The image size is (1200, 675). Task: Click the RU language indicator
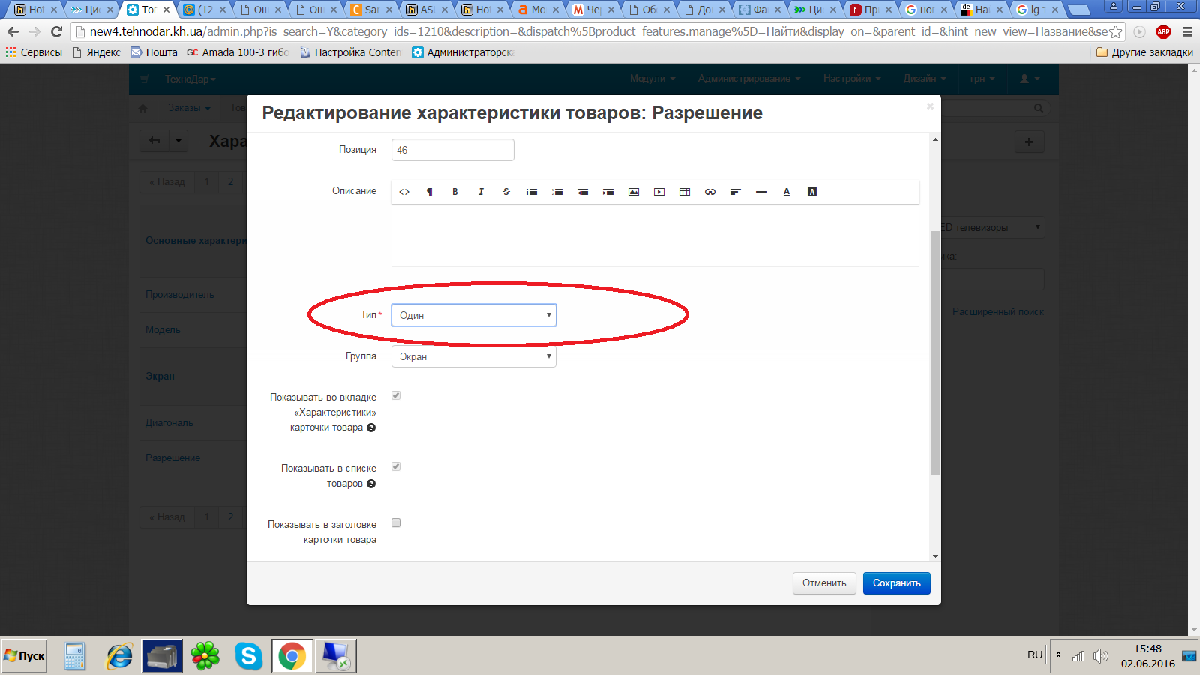1035,655
